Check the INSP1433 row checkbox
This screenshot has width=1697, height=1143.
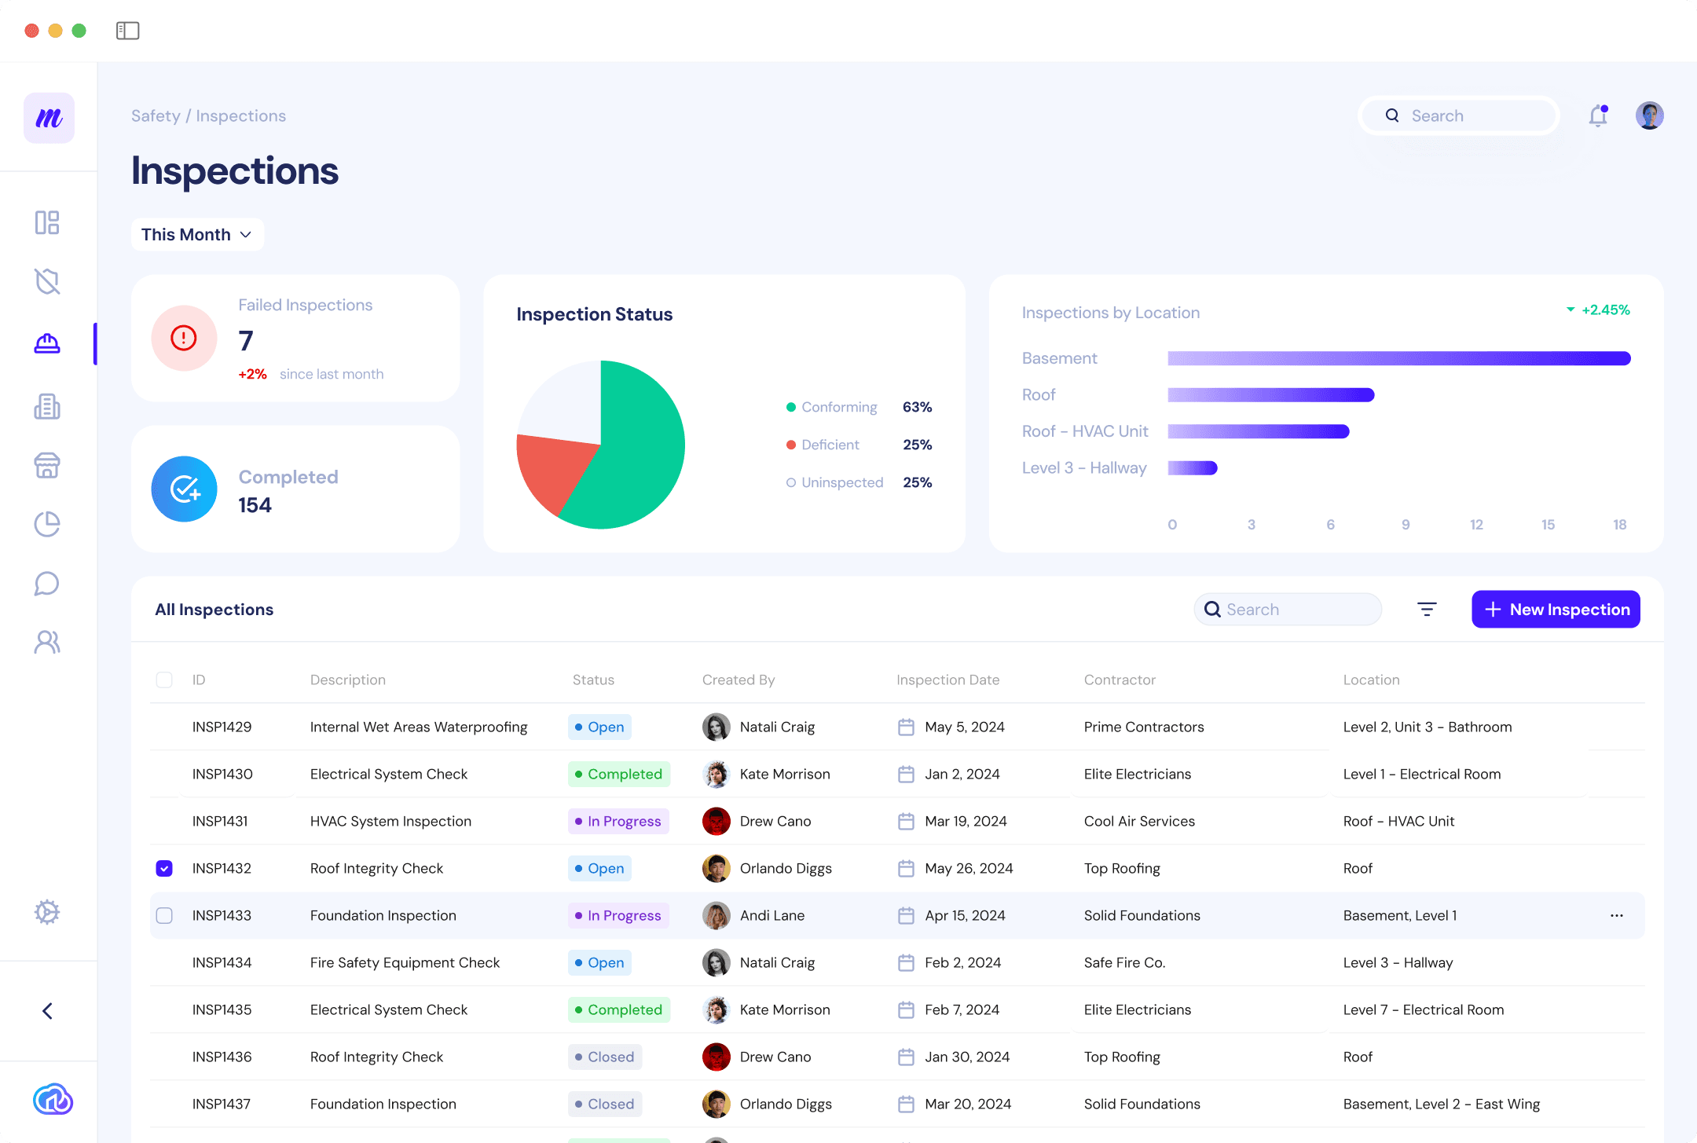pyautogui.click(x=164, y=915)
